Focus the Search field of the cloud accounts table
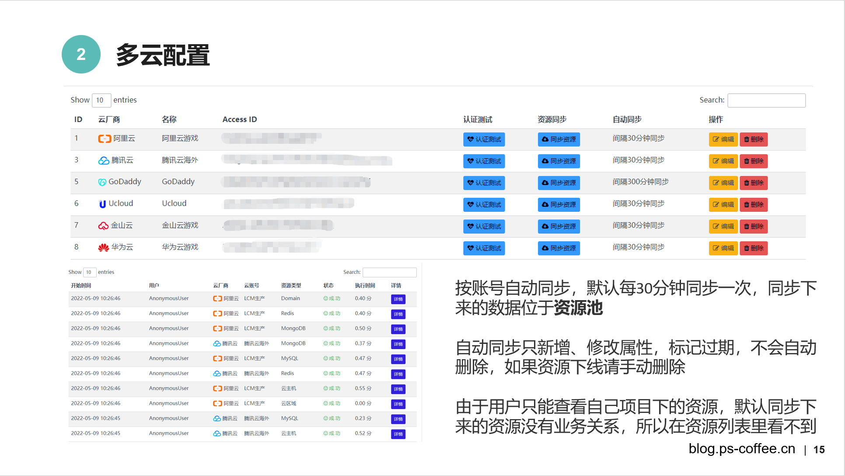This screenshot has height=476, width=845. click(766, 100)
